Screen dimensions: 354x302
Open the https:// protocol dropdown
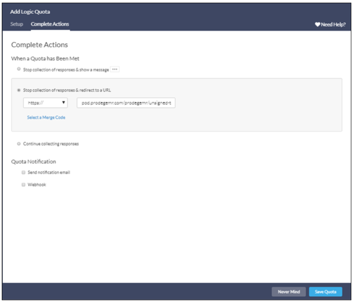46,103
